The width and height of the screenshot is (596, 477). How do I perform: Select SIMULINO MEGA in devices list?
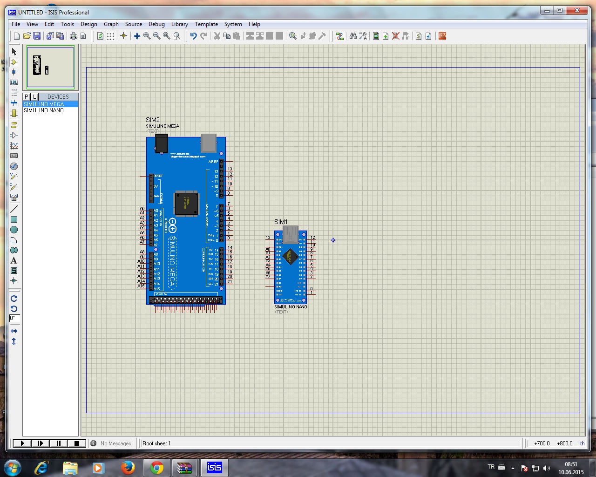[x=50, y=104]
